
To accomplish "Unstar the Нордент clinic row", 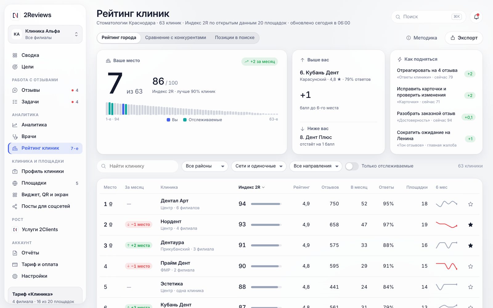I will (x=471, y=225).
